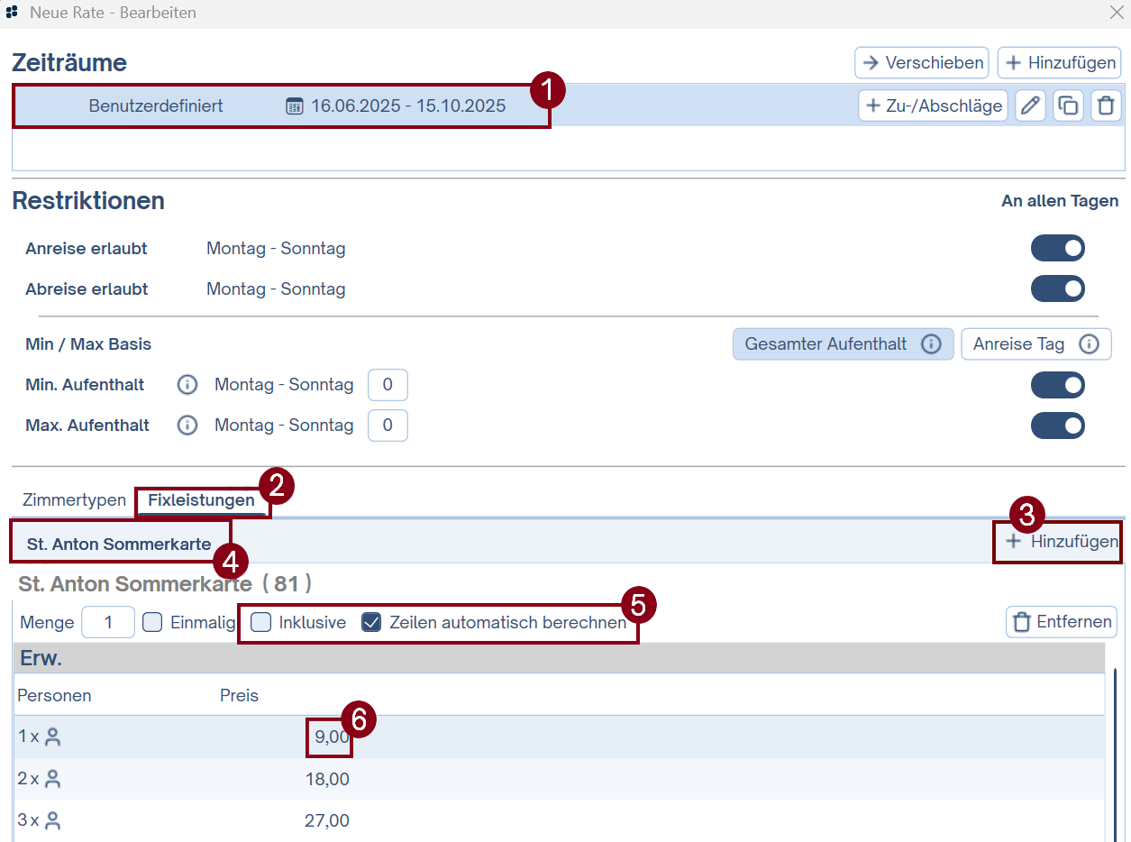Click the trash icon in period row
Screen dimensions: 1131x842
click(x=1106, y=105)
